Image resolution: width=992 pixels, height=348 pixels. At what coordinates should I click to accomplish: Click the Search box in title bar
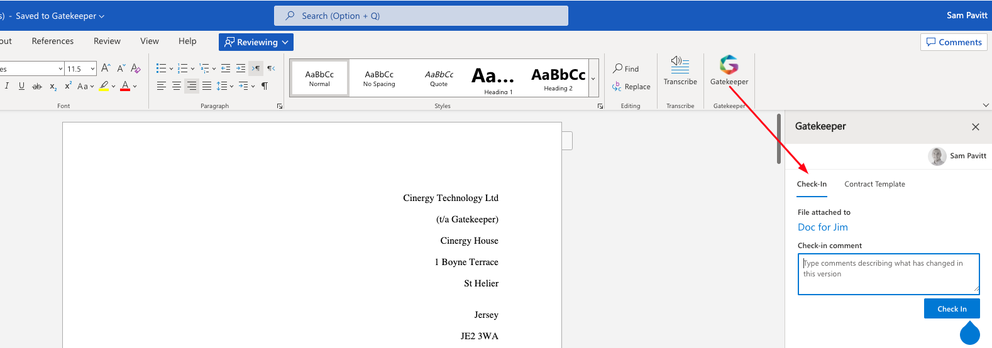tap(421, 16)
